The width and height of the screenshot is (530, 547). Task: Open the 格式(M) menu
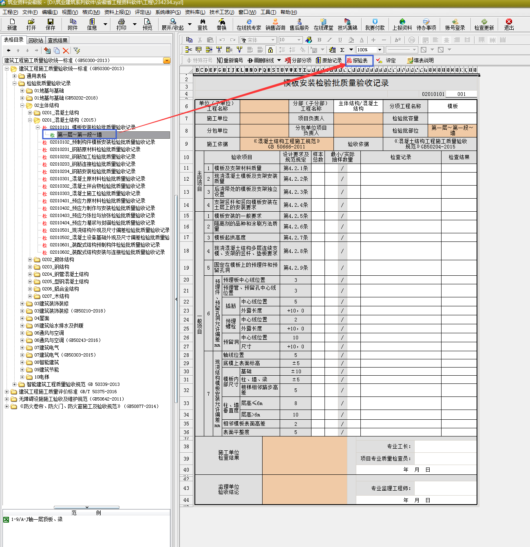pos(91,12)
